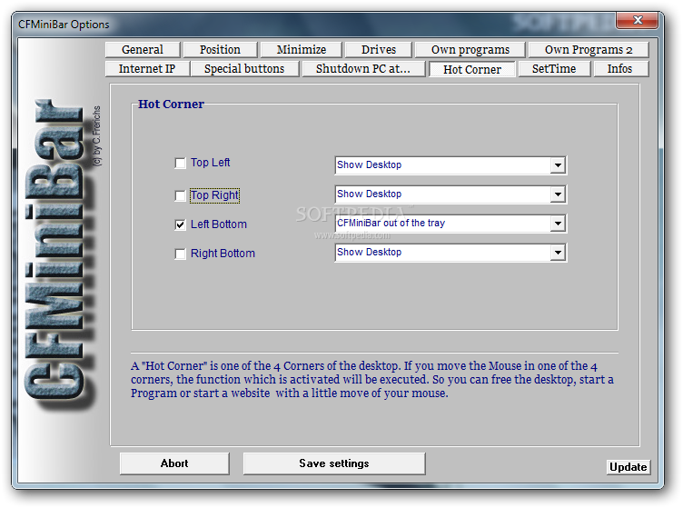Click the Update button

[629, 467]
